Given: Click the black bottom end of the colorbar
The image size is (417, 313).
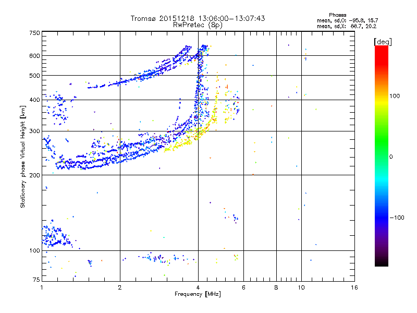Looking at the screenshot, I should click(382, 262).
